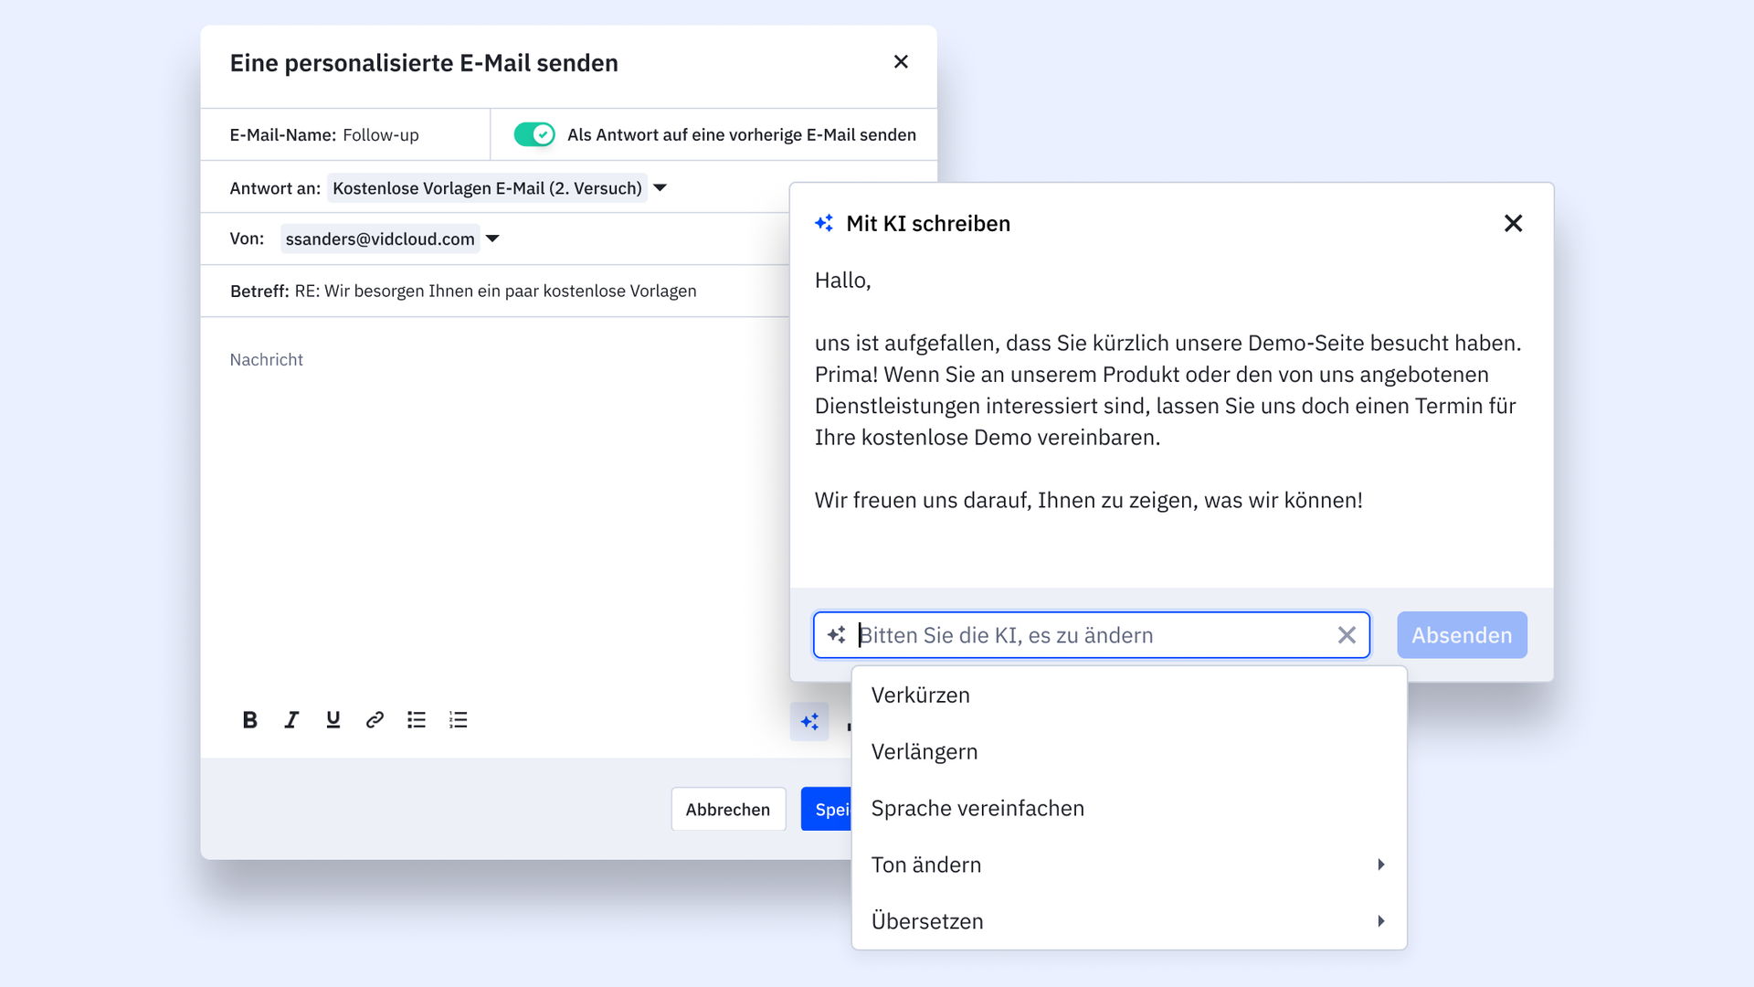1754x987 pixels.
Task: Insert a hyperlink
Action: coord(375,720)
